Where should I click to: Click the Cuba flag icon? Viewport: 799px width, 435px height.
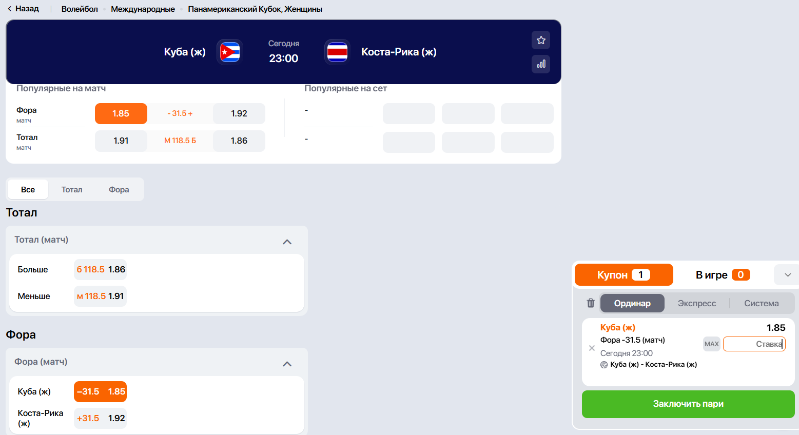[x=230, y=52]
